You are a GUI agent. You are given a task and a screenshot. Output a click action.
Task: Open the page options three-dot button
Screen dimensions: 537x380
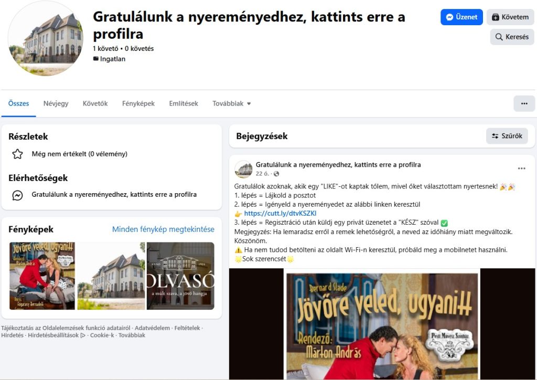click(524, 103)
